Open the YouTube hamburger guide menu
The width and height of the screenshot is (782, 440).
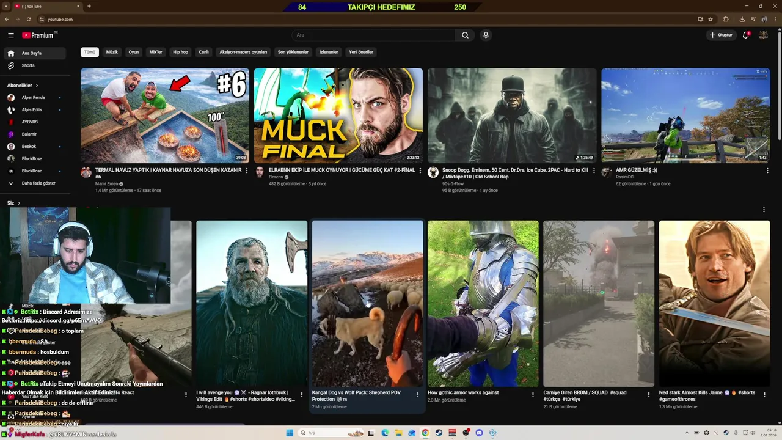[x=10, y=35]
